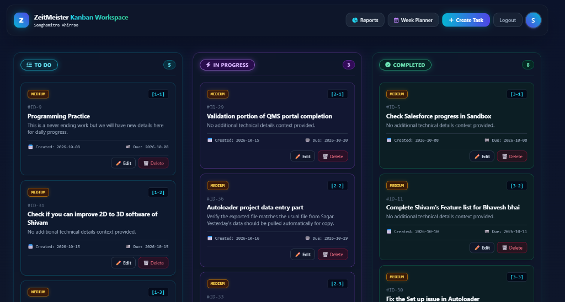Click the [1-1] position tag

coord(158,94)
